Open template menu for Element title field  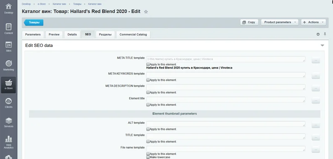[316, 101]
